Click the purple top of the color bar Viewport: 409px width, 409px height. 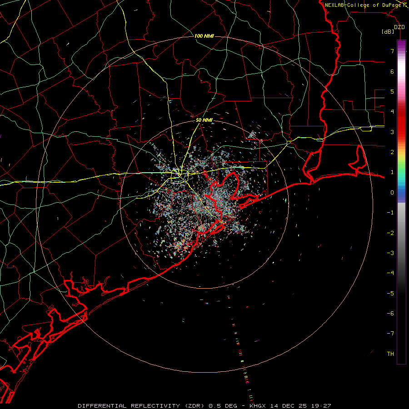pyautogui.click(x=401, y=45)
